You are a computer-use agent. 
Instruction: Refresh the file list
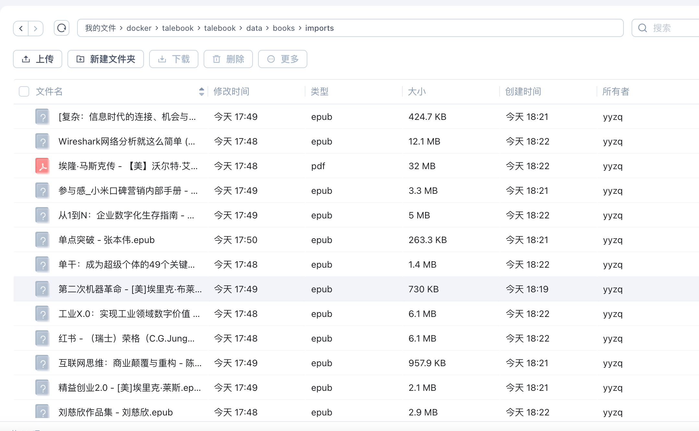pos(62,28)
